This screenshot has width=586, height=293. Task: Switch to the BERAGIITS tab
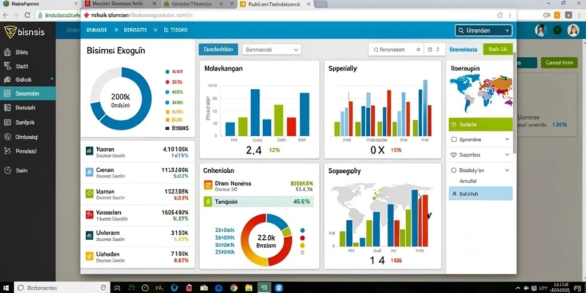tap(135, 30)
